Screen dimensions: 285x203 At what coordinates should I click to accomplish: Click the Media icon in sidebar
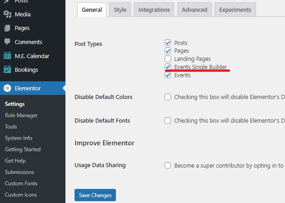click(7, 14)
